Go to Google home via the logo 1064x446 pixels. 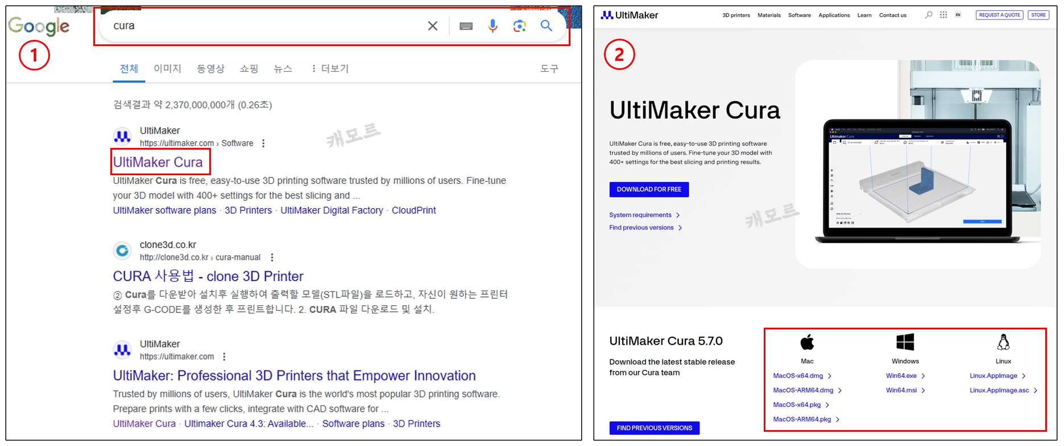coord(39,26)
